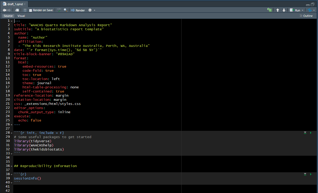This screenshot has height=193, width=318.
Task: Click the toc-location: left line
Action: pos(41,79)
